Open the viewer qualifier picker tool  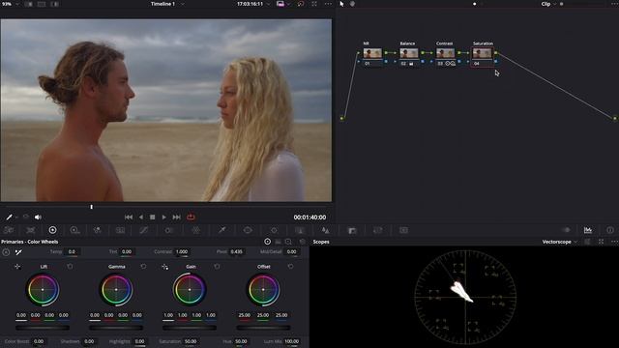pos(9,217)
